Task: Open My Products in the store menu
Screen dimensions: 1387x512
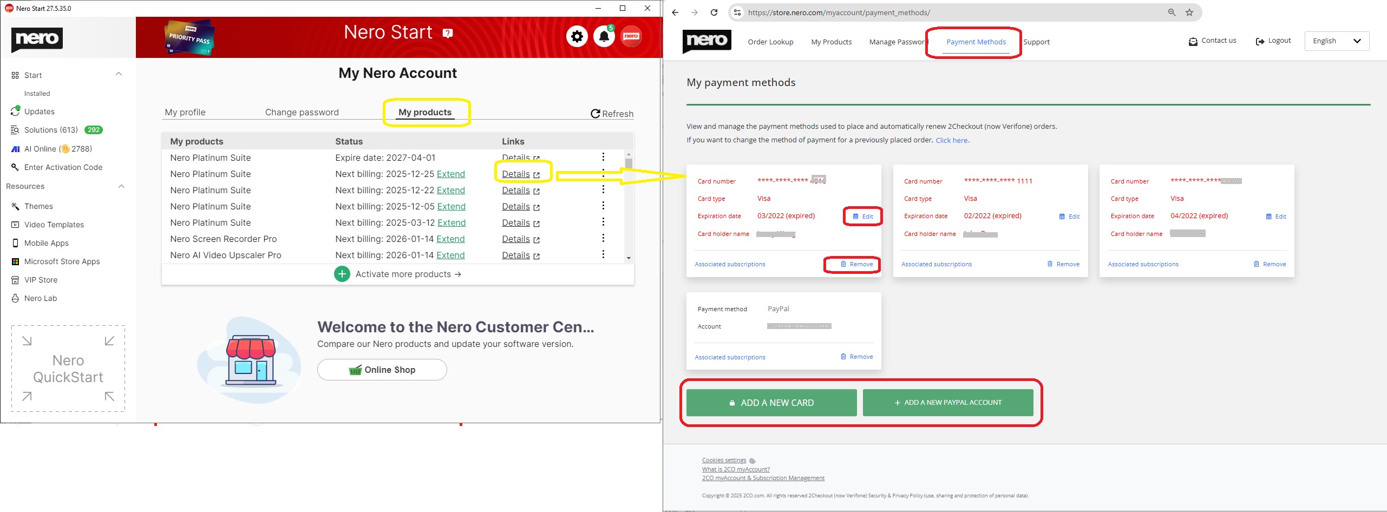Action: (831, 42)
